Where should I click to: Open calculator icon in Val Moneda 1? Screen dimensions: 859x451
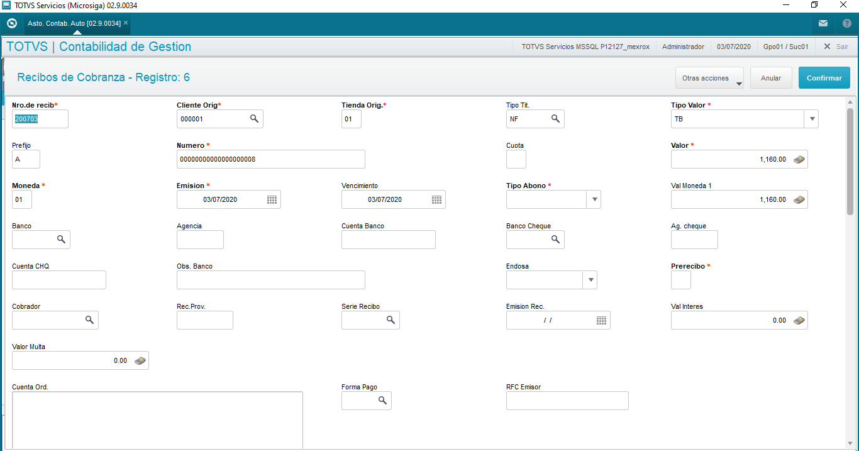click(x=799, y=199)
